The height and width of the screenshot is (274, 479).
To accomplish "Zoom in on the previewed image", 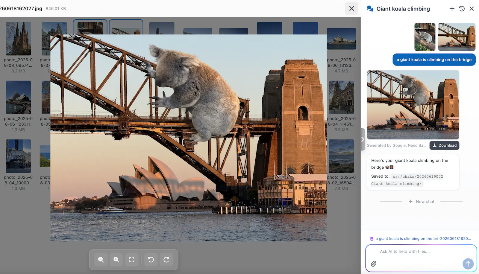I will (x=116, y=260).
